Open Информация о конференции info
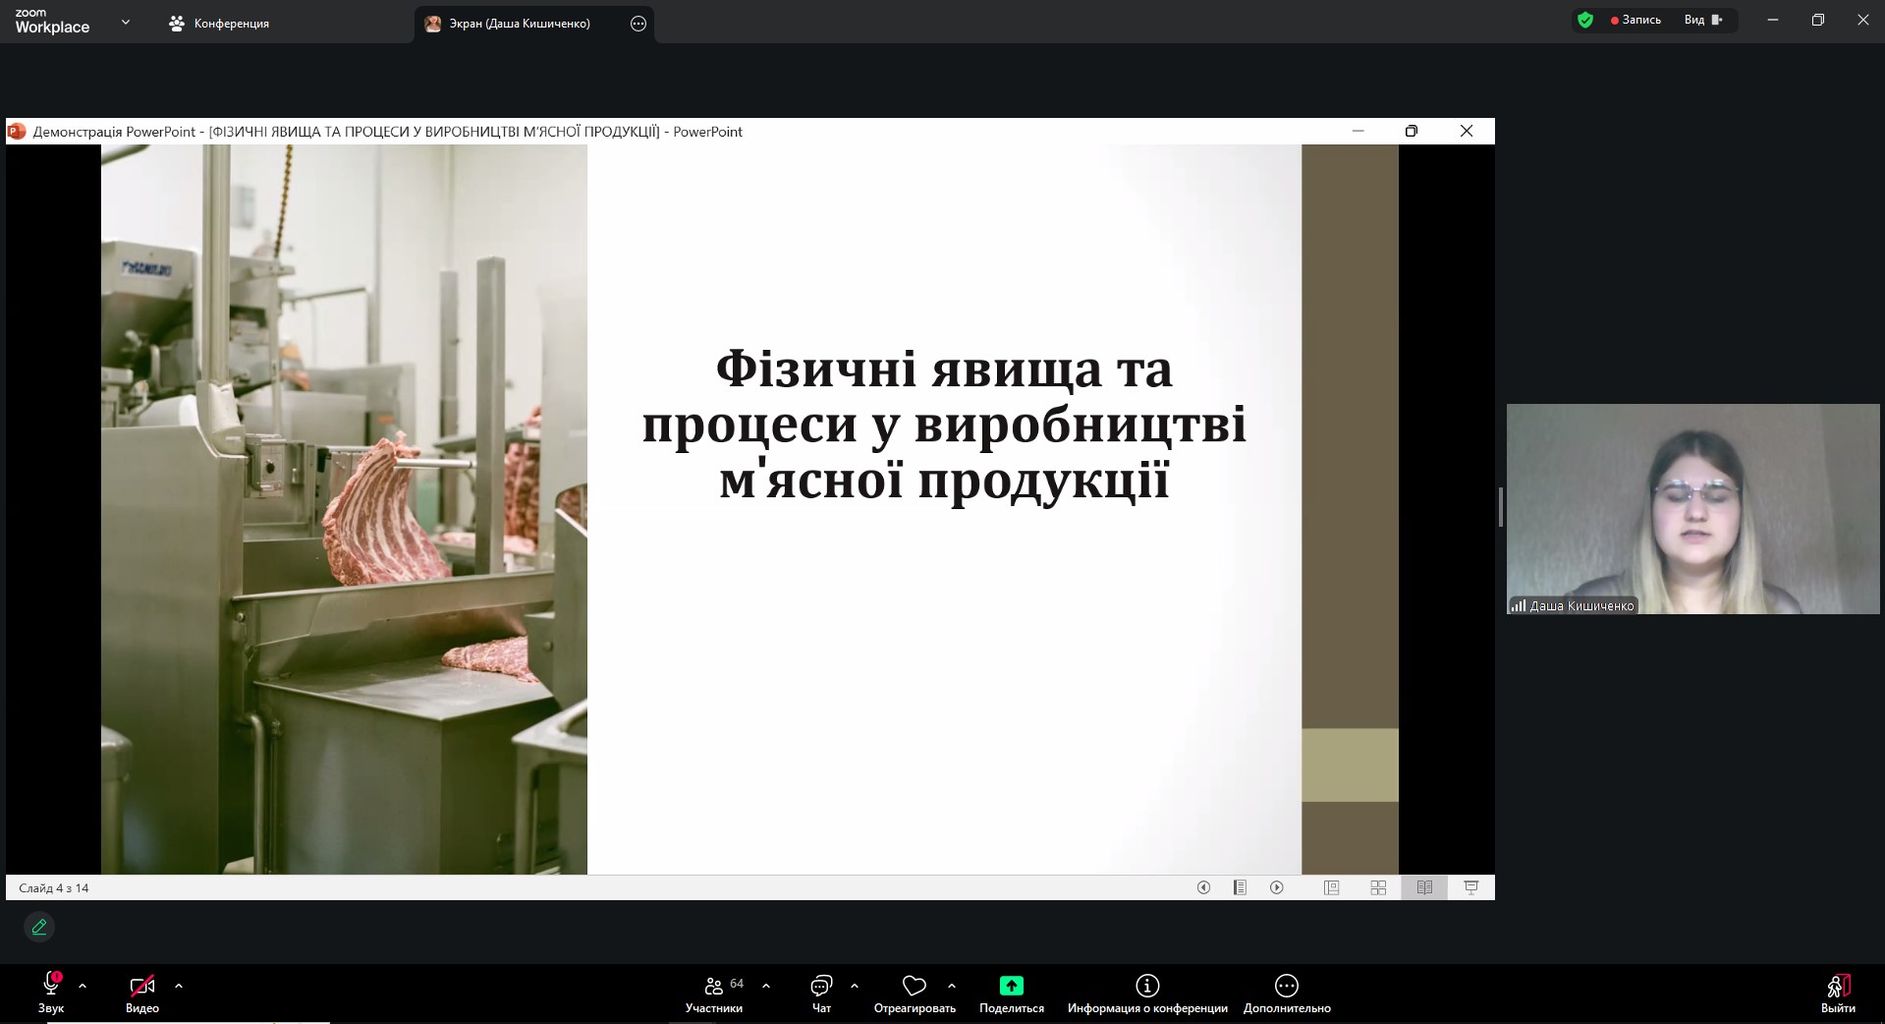Image resolution: width=1885 pixels, height=1024 pixels. click(x=1146, y=993)
